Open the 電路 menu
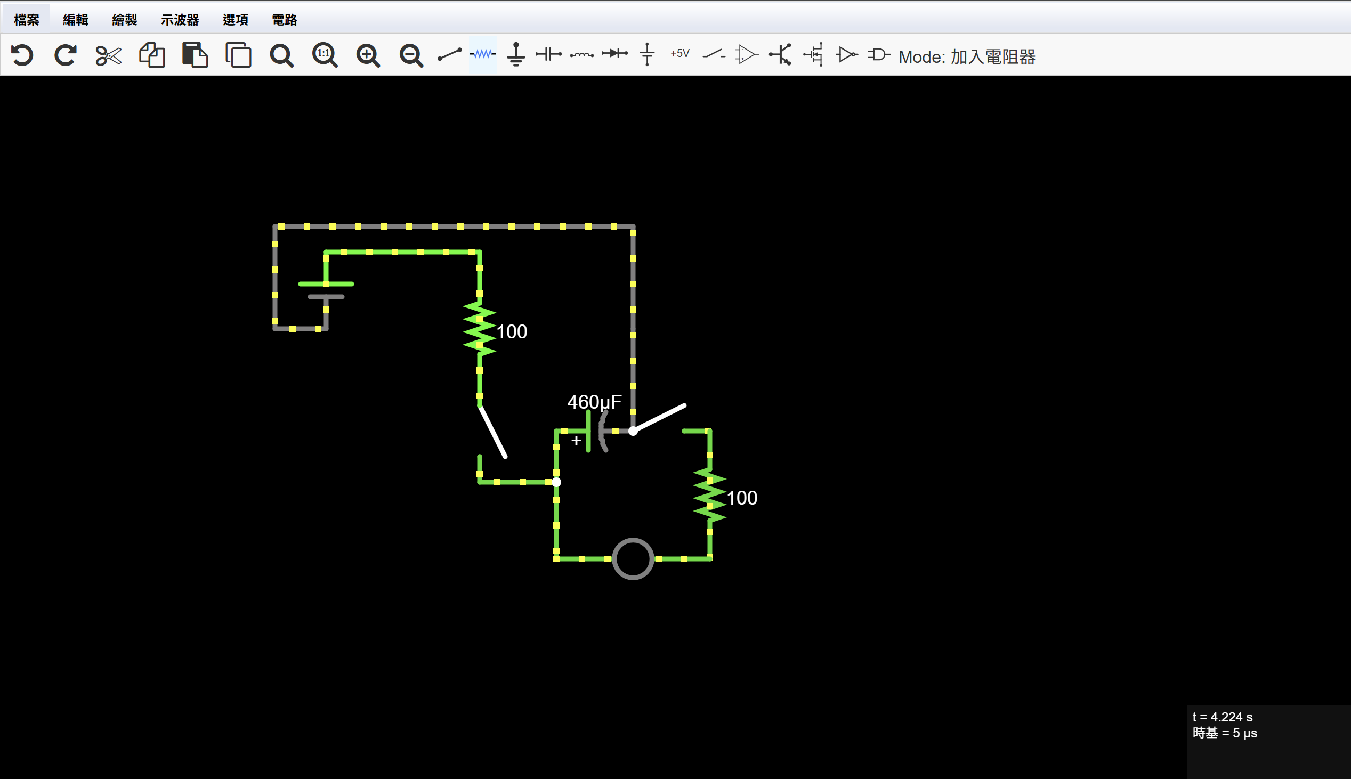 pyautogui.click(x=284, y=20)
